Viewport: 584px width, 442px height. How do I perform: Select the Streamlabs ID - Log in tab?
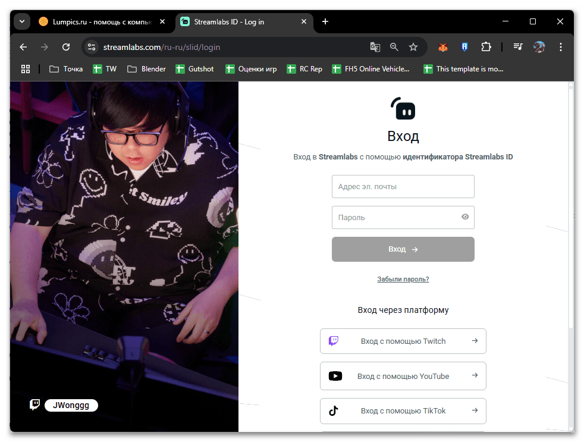coord(244,22)
